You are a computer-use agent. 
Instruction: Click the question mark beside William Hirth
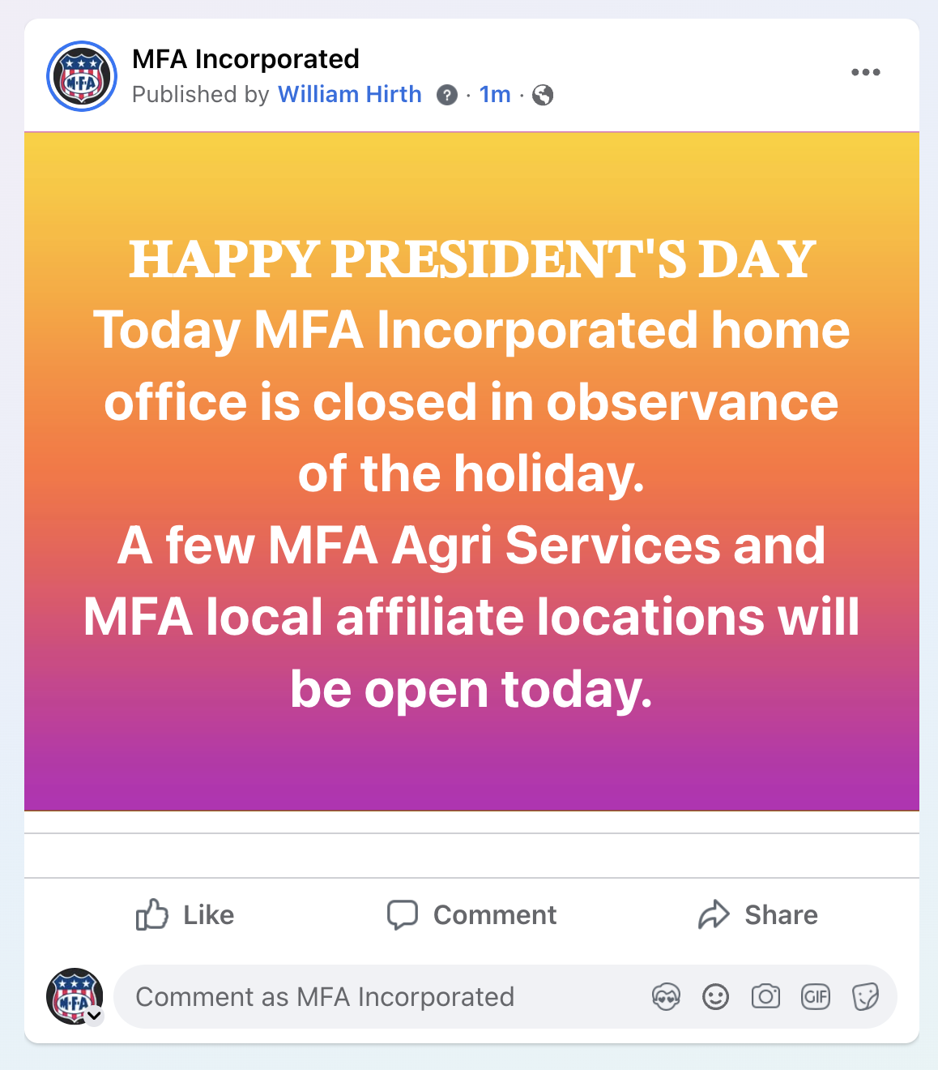point(446,96)
